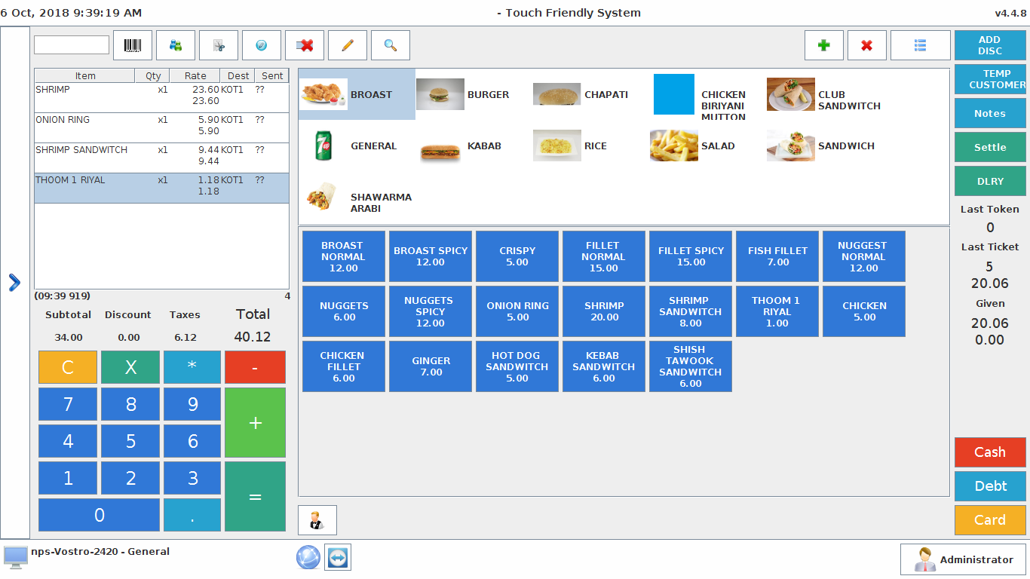Click the ADD DISC button

tap(989, 45)
